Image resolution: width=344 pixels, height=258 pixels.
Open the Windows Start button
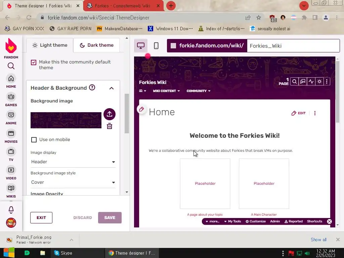click(x=9, y=253)
